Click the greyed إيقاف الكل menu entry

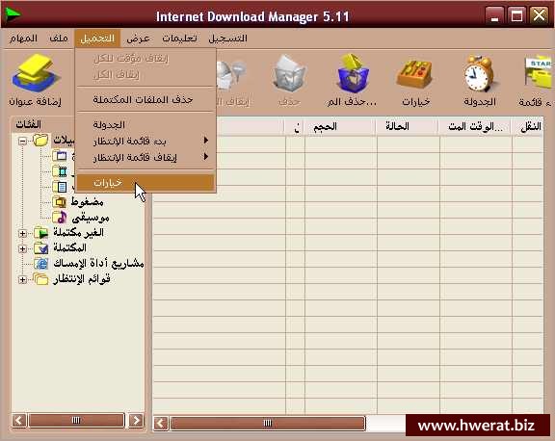[145, 74]
